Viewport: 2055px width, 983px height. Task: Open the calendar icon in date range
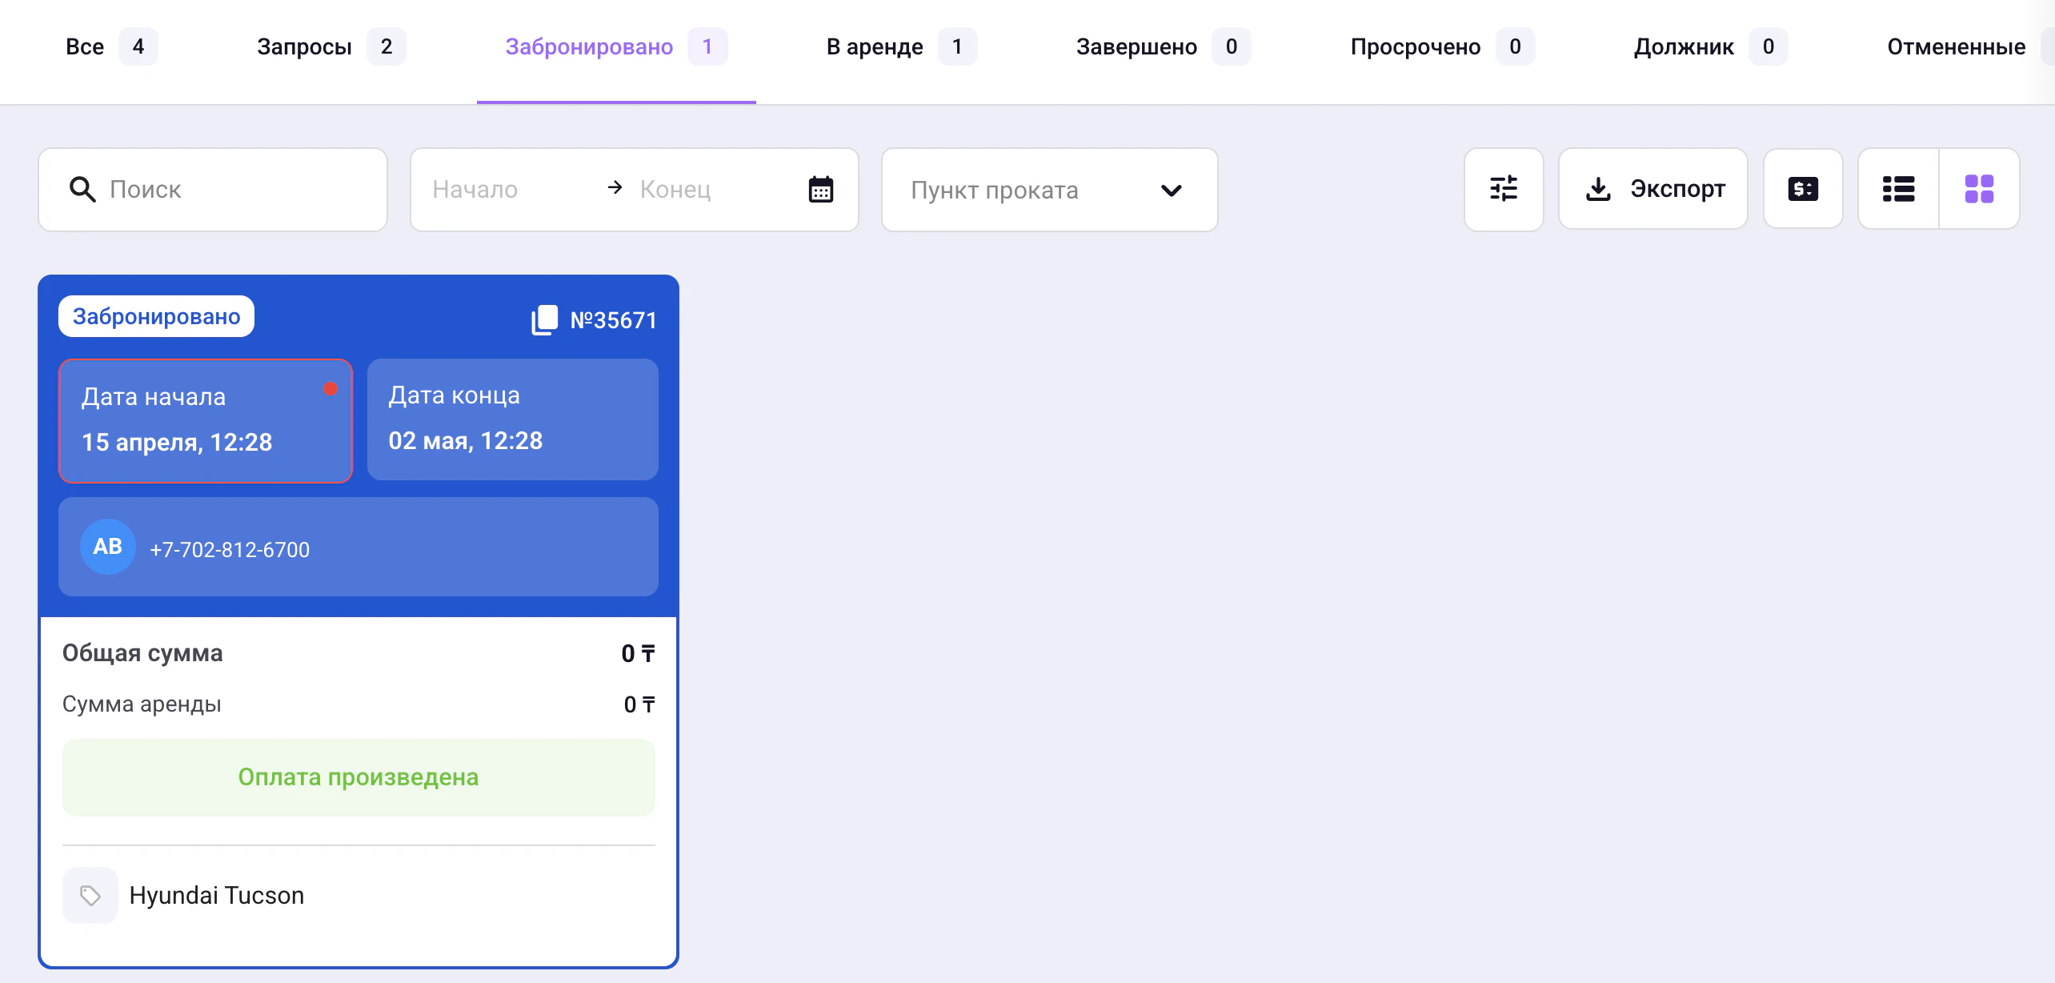[820, 190]
